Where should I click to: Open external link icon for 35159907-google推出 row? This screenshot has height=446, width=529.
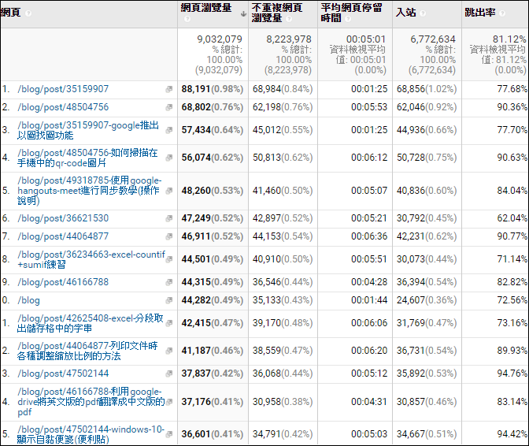pos(169,130)
